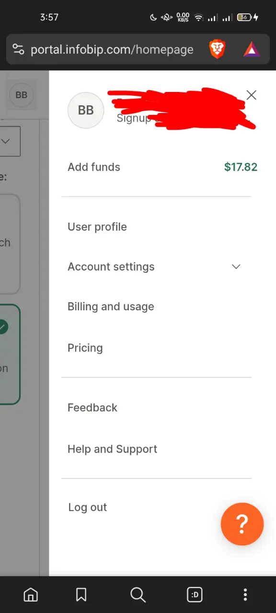Open the browser three-dot menu
The width and height of the screenshot is (276, 613).
click(x=245, y=595)
